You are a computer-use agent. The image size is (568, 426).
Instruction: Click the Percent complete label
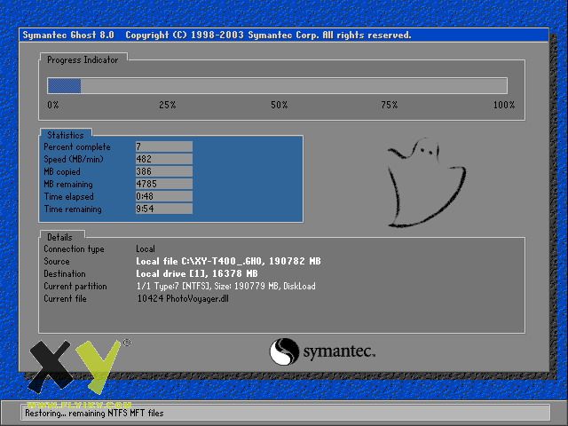coord(77,146)
